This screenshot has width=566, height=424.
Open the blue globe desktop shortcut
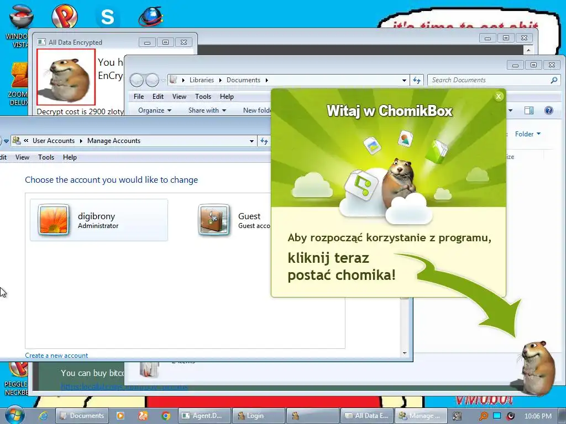pos(150,16)
